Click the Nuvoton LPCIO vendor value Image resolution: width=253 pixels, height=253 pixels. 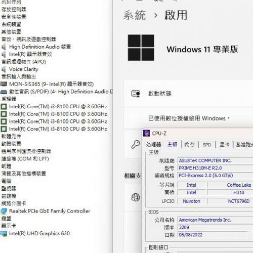pyautogui.click(x=192, y=201)
